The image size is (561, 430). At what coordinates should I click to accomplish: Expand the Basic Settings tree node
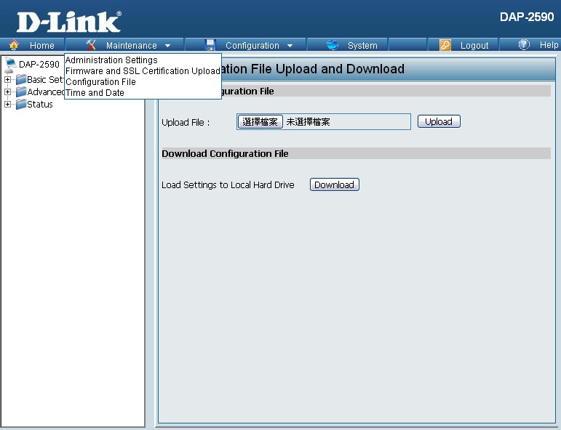(7, 79)
